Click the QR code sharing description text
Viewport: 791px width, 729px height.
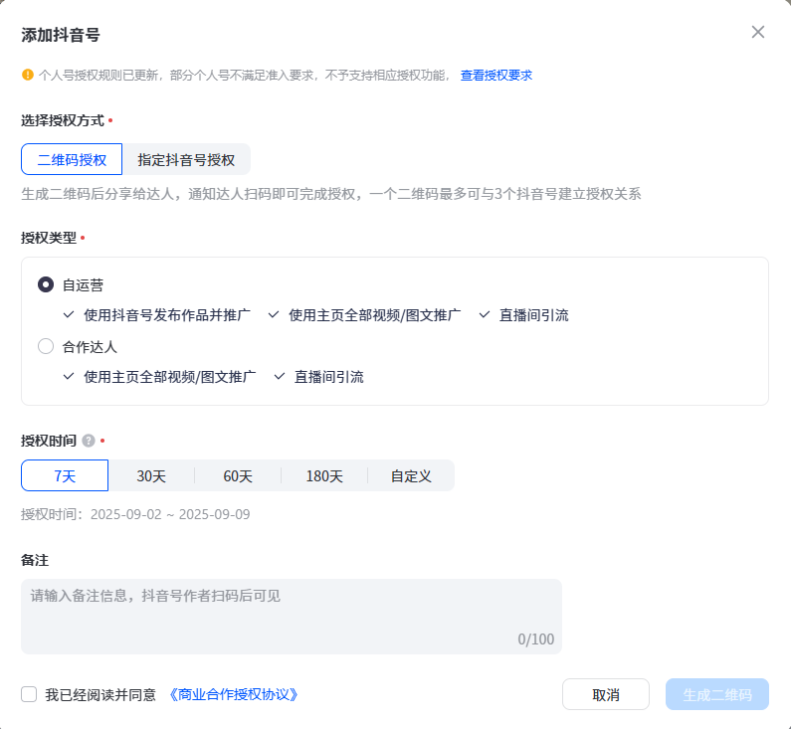331,194
